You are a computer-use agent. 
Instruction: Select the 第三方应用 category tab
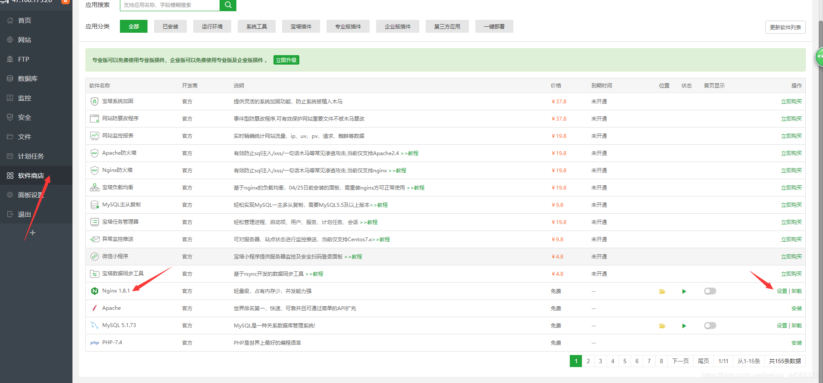pos(447,26)
